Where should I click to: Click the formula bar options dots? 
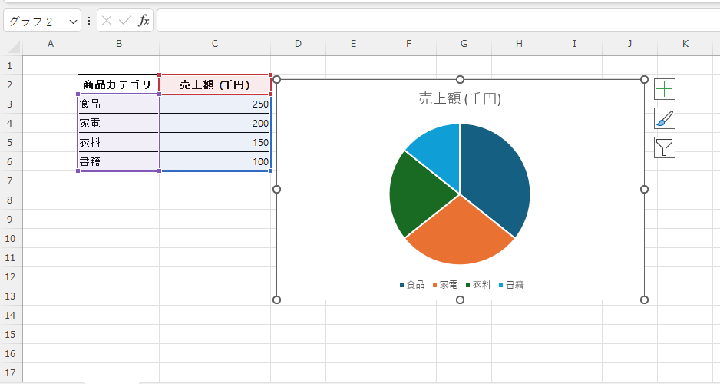click(x=88, y=21)
